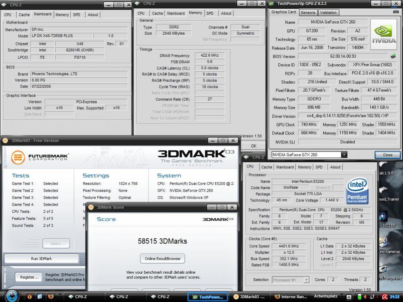The image size is (403, 302).
Task: Open CPU tab in Memory CPU-Z window
Action: pos(141,13)
